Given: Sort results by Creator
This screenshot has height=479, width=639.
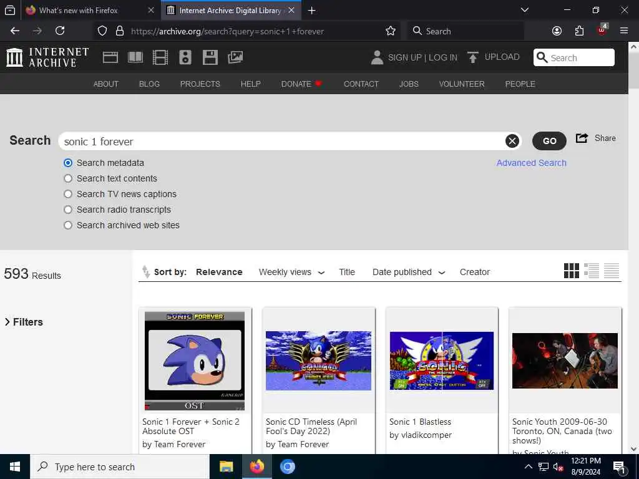Looking at the screenshot, I should pyautogui.click(x=475, y=272).
